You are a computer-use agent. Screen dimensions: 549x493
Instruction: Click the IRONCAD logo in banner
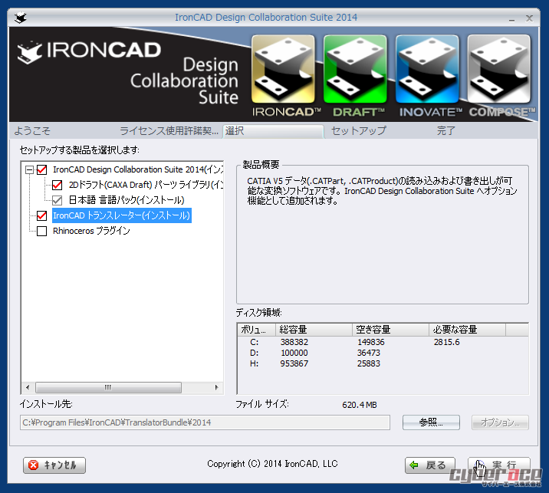89,51
